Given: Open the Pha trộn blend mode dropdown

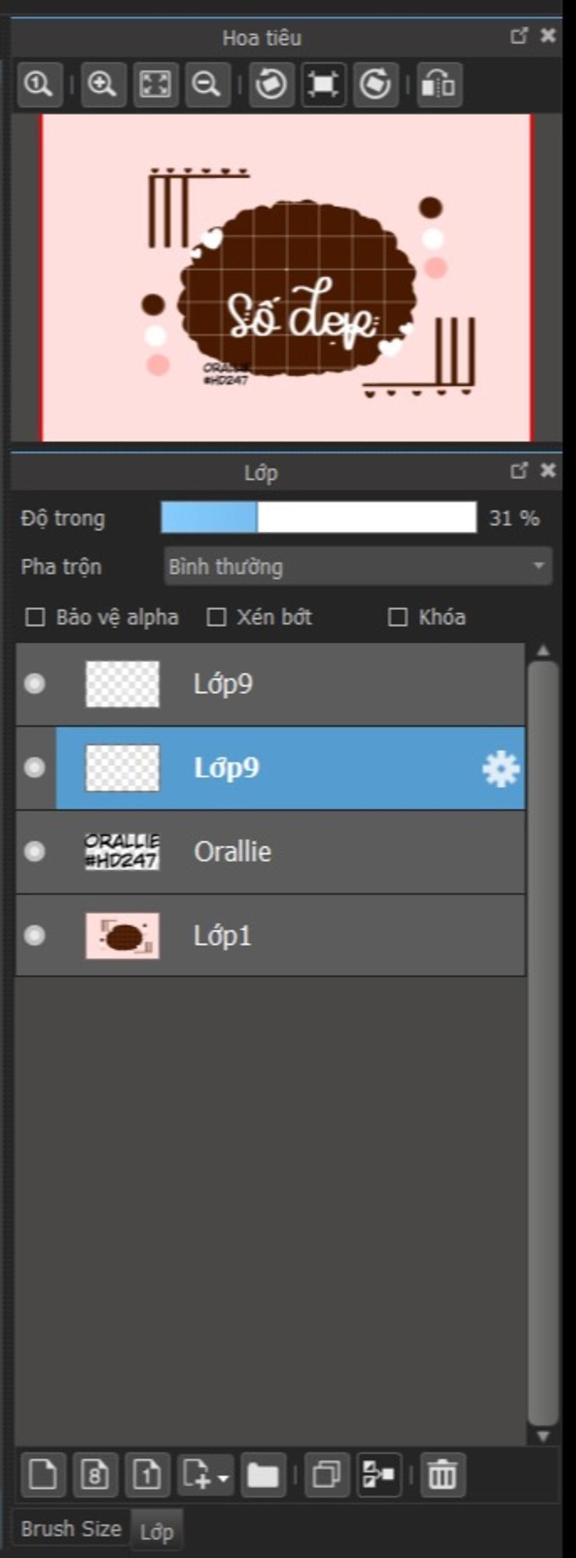Looking at the screenshot, I should tap(358, 567).
